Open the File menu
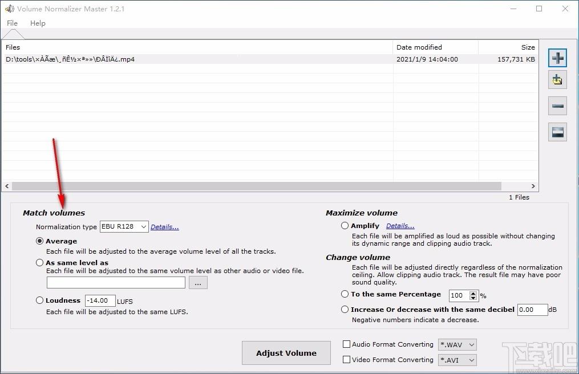579x374 pixels. pyautogui.click(x=12, y=23)
